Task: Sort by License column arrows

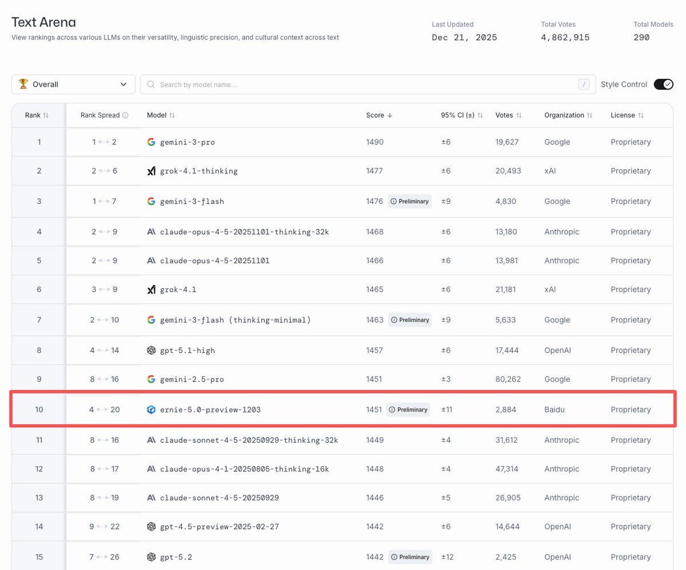Action: coord(641,115)
